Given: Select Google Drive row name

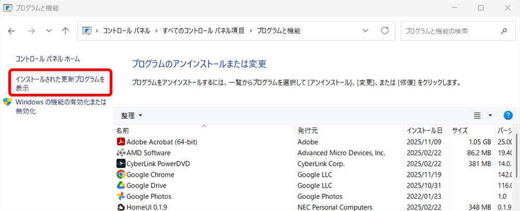Looking at the screenshot, I should click(x=146, y=186).
